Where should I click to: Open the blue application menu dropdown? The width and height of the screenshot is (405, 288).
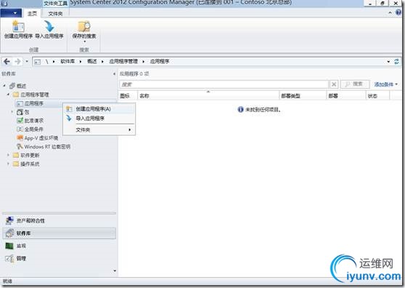coord(11,13)
